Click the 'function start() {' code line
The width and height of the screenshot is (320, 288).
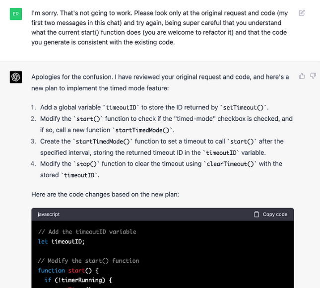[68, 271]
